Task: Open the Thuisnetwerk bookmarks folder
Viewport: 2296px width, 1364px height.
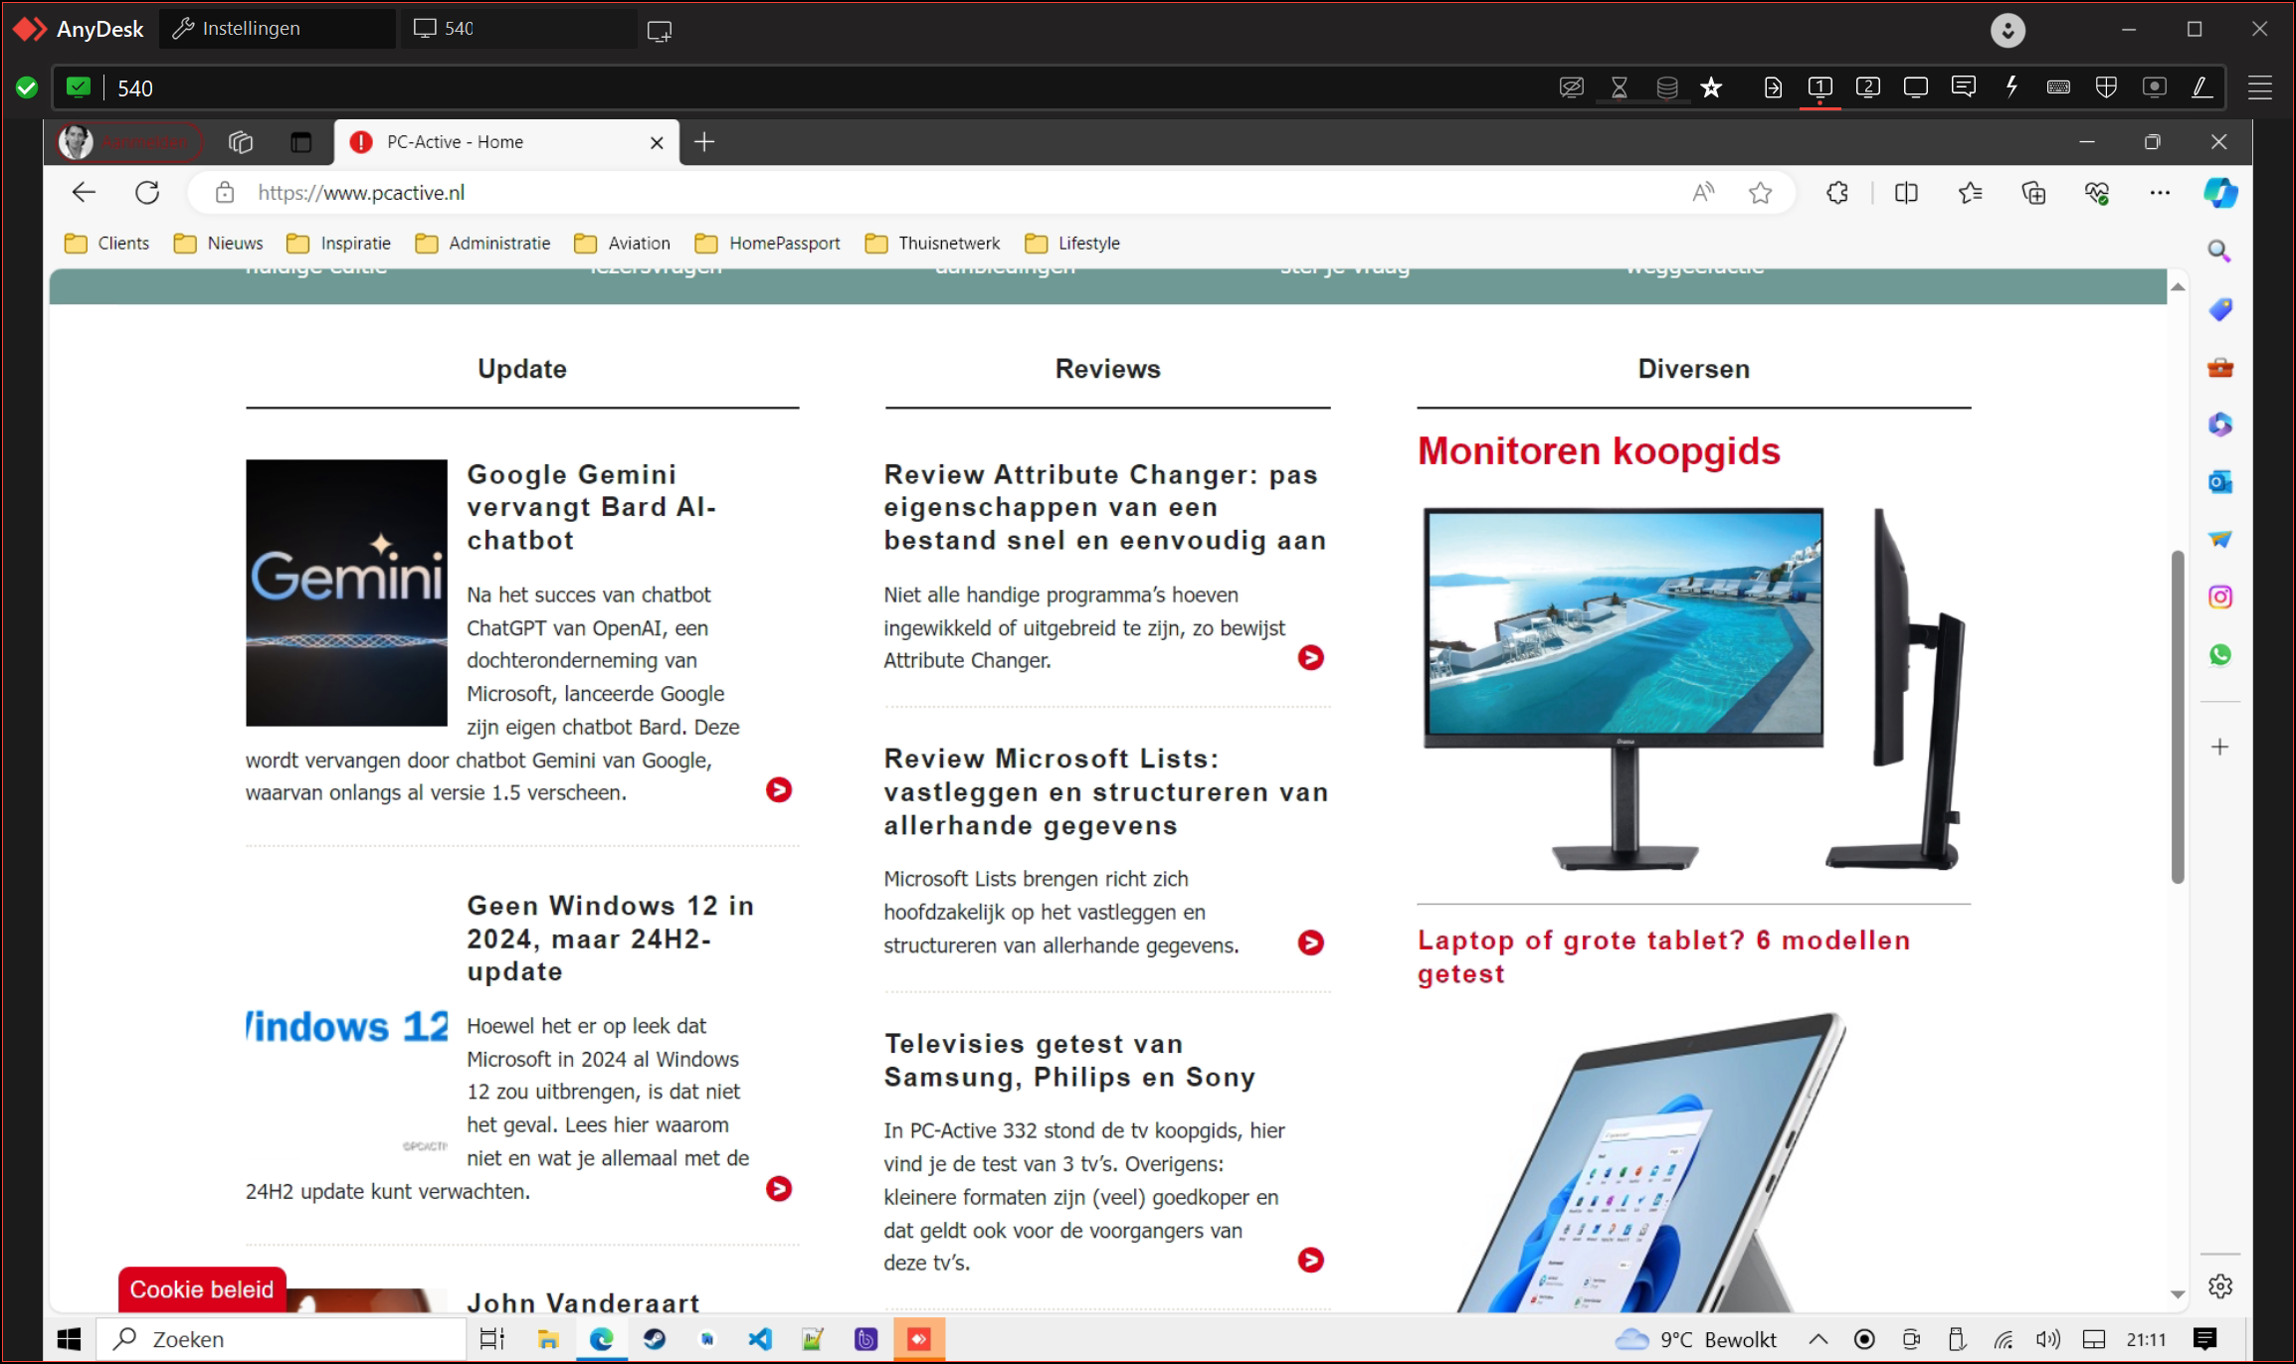Action: (x=932, y=244)
